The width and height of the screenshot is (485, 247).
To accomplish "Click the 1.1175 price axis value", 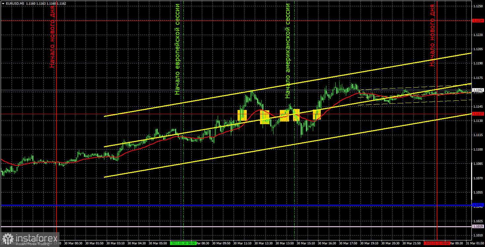I will [x=478, y=78].
